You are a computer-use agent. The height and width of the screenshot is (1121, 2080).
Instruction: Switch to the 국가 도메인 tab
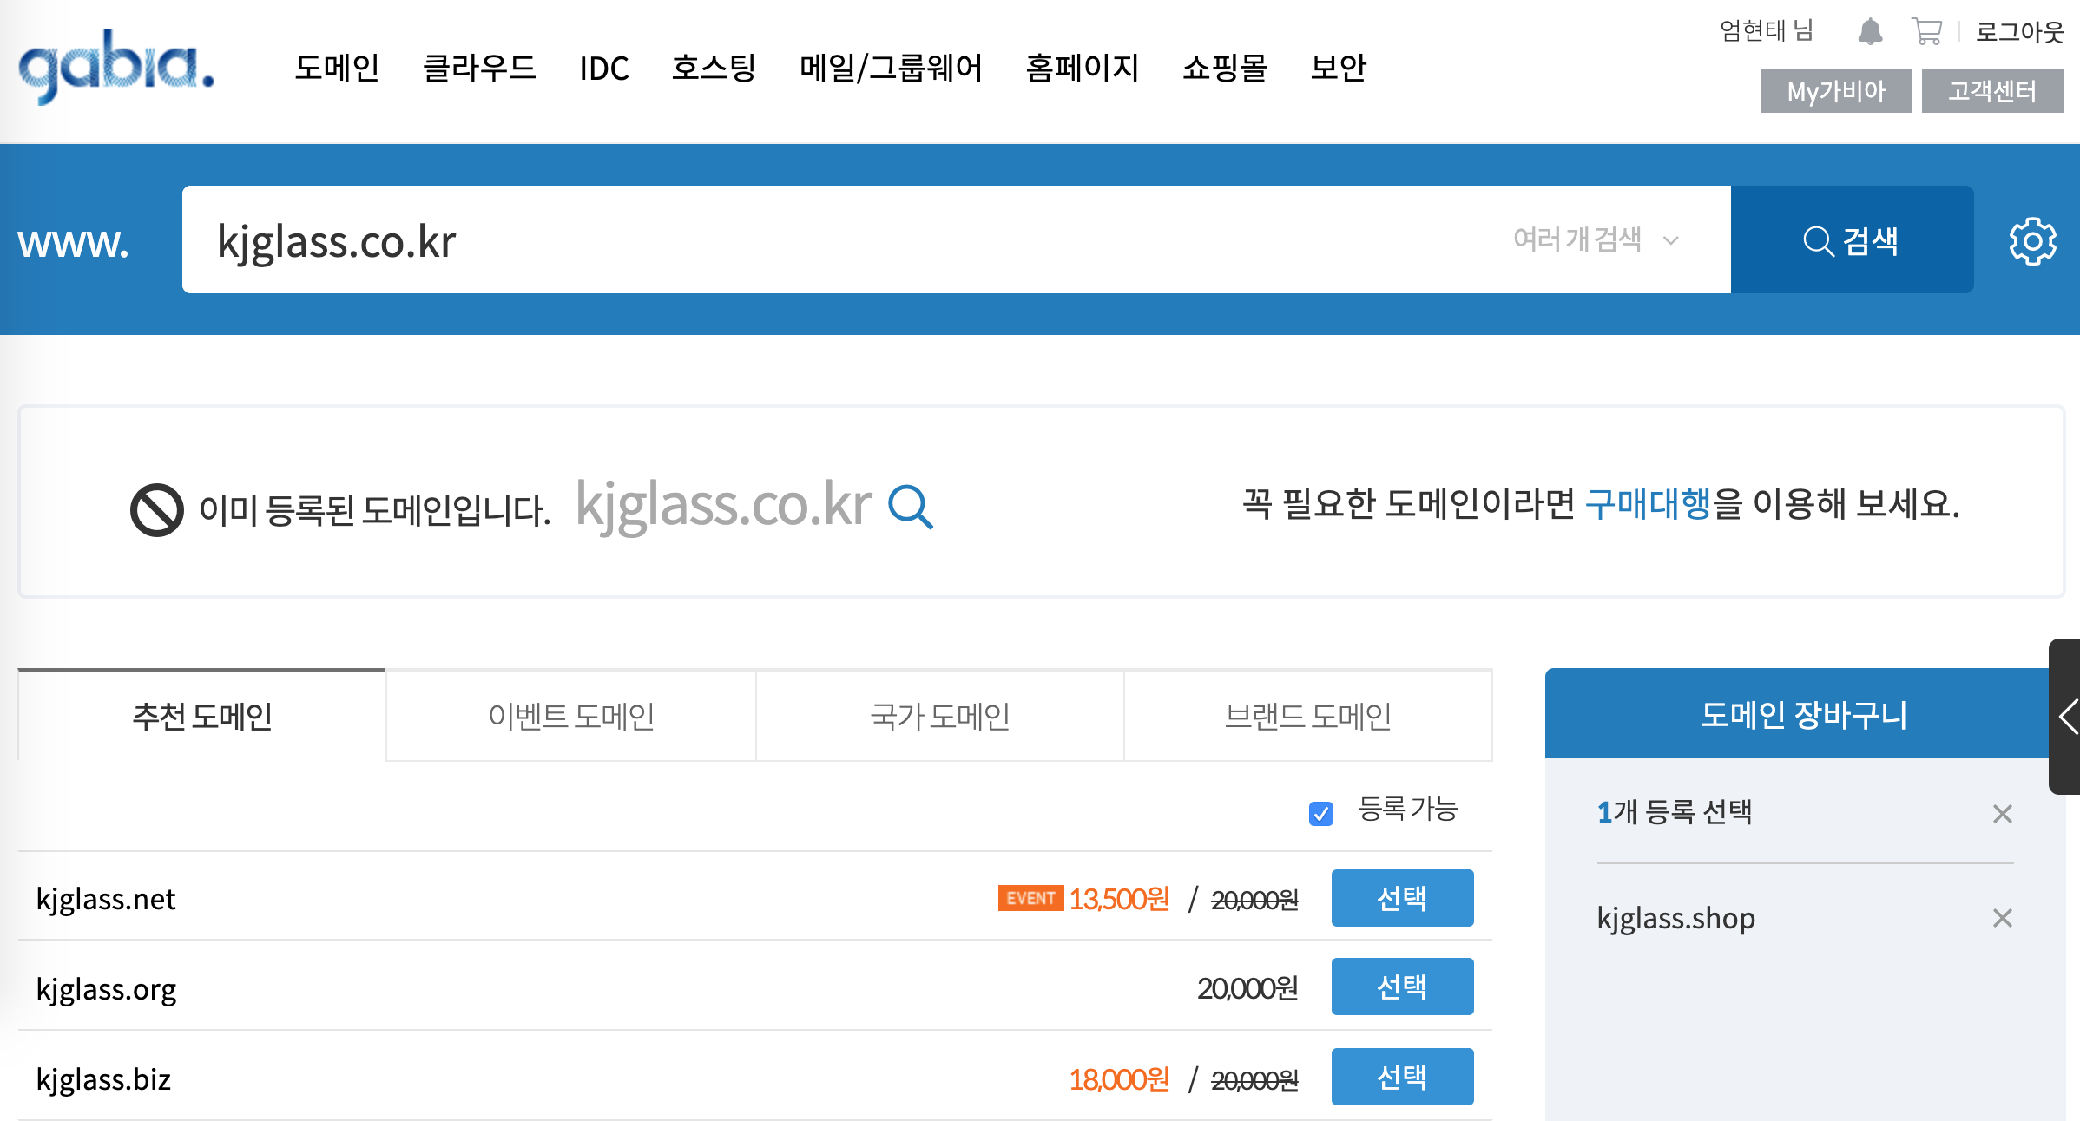[x=939, y=717]
